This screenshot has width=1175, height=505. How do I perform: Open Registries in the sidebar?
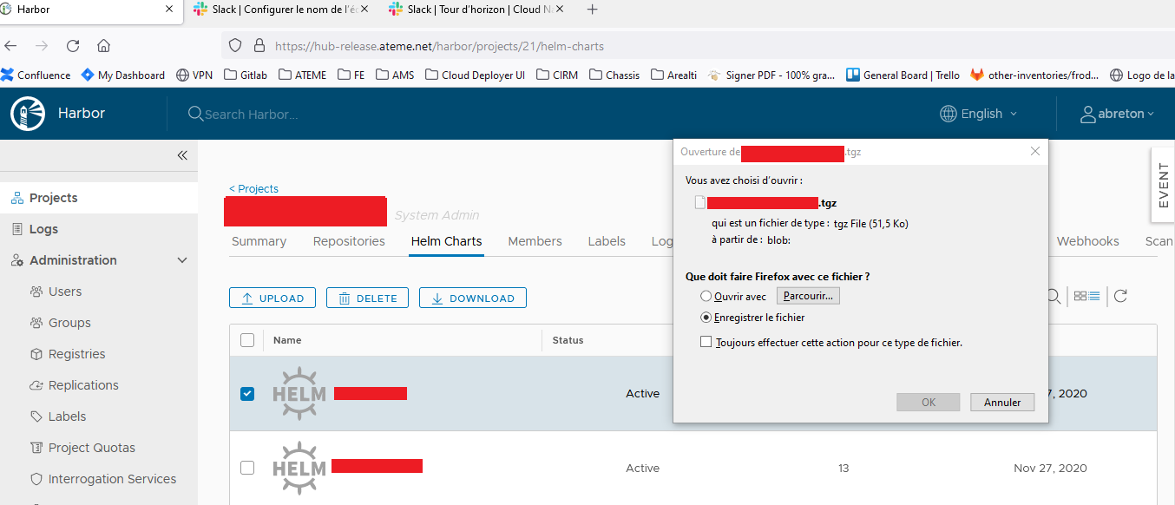pyautogui.click(x=76, y=354)
